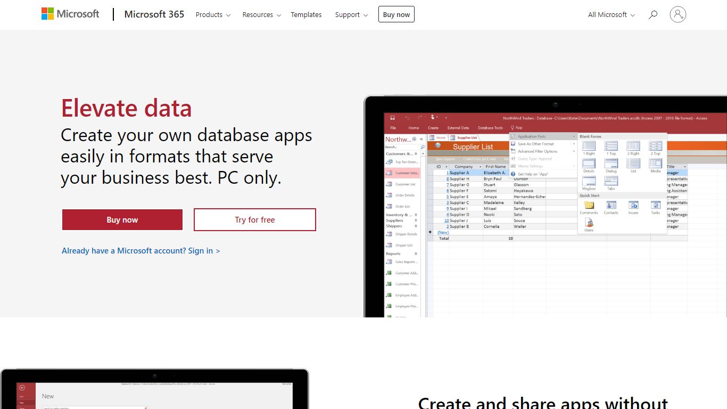Screen dimensions: 727x409
Task: Select the Msgbox blank form icon
Action: click(589, 183)
